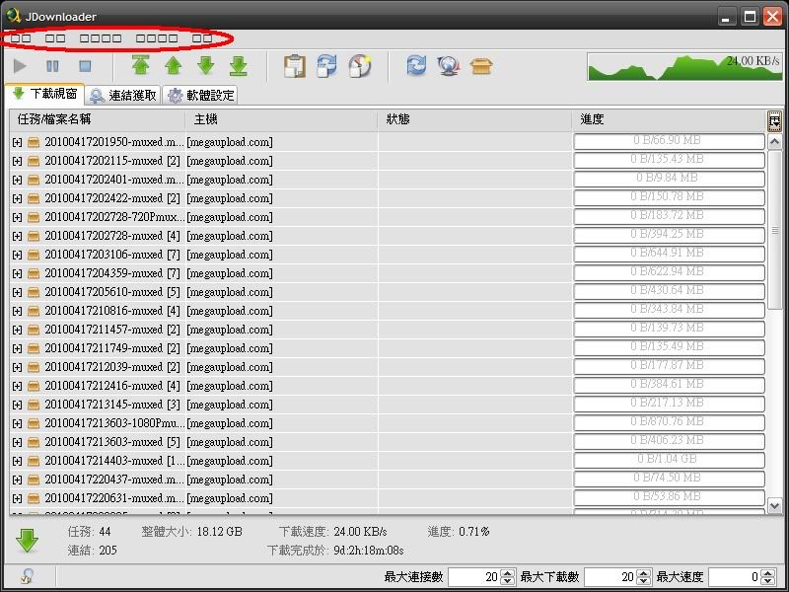Click the 最大速度 value field
The width and height of the screenshot is (789, 592).
[x=735, y=577]
